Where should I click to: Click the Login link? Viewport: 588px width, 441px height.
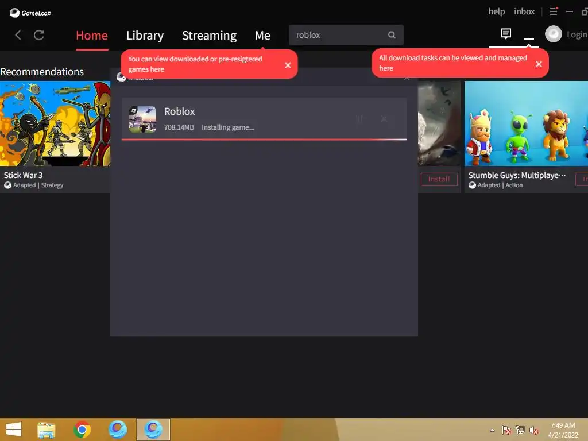pos(577,34)
